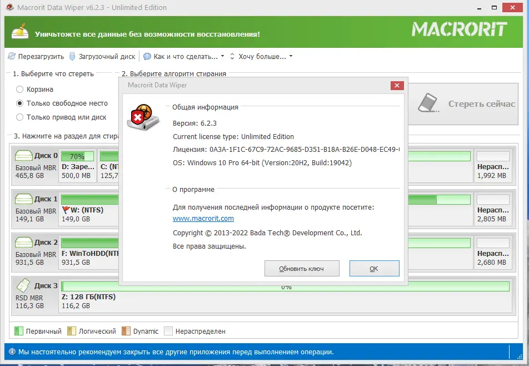Open the www.macrorit.com link

click(x=203, y=219)
